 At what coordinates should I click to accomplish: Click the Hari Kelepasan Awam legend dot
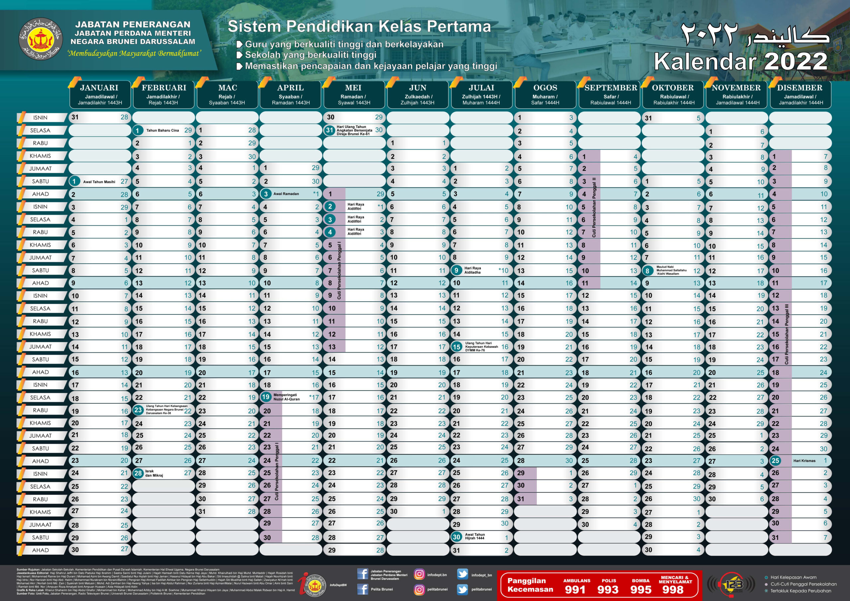click(766, 577)
